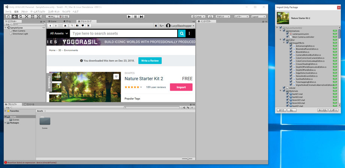Image resolution: width=345 pixels, height=168 pixels.
Task: Collapse SampleScene in Hierarchy
Action: (5, 28)
